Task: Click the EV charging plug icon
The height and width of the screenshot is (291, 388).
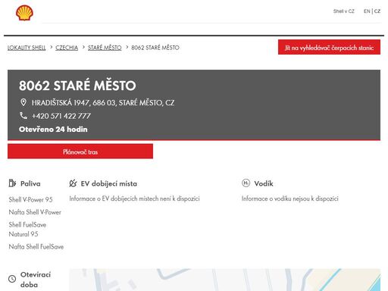Action: click(x=73, y=183)
